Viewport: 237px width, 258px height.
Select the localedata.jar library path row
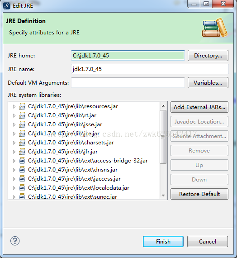(79, 188)
